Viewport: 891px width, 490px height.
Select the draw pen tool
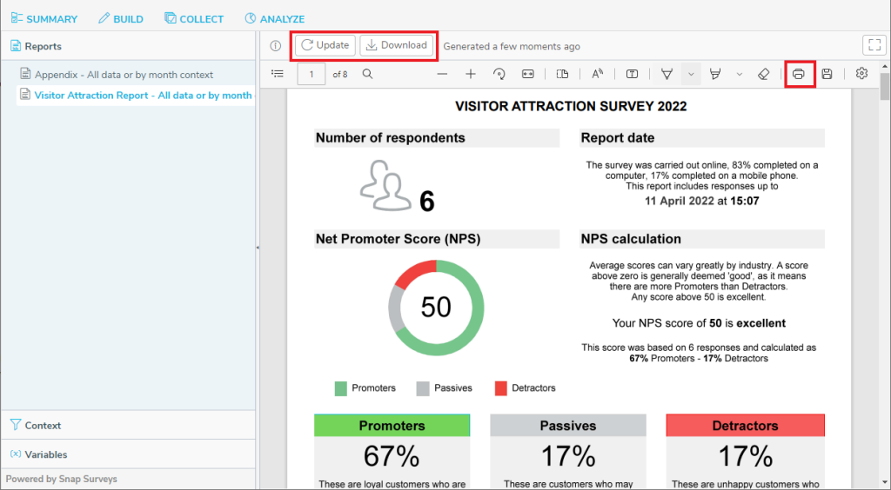(x=667, y=74)
